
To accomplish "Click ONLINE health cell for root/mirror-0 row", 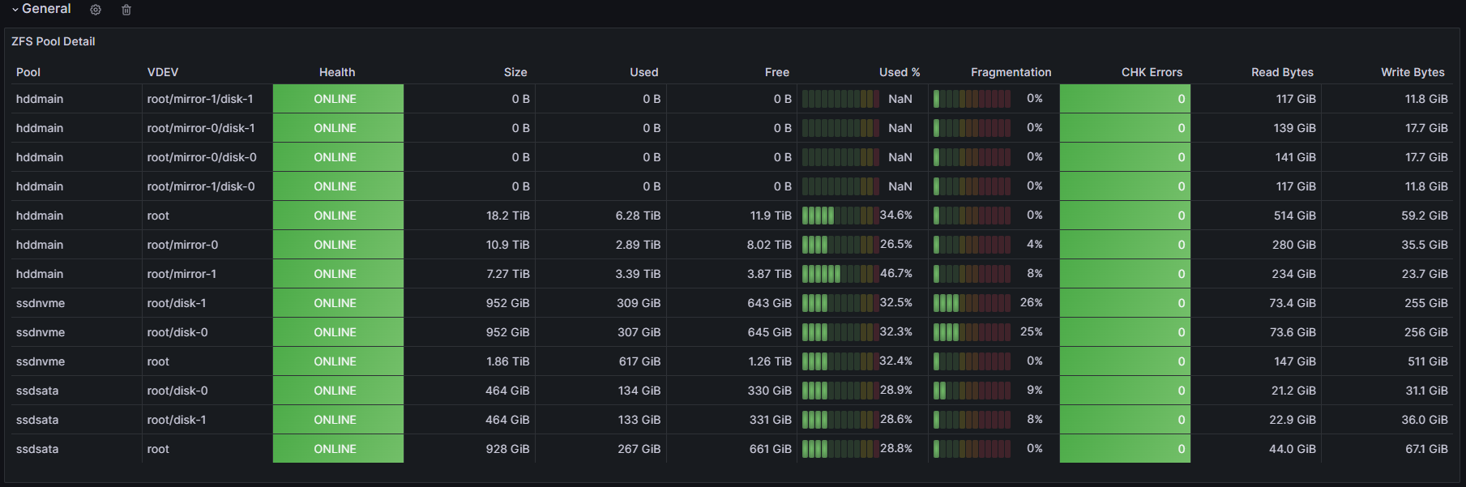I will tap(336, 245).
